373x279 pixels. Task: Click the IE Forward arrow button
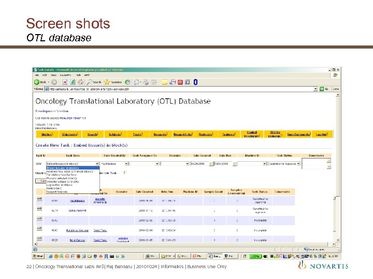point(54,82)
